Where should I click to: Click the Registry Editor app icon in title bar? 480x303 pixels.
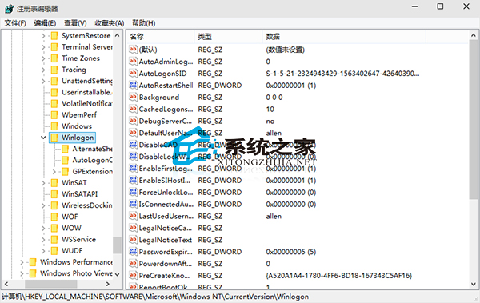9,8
